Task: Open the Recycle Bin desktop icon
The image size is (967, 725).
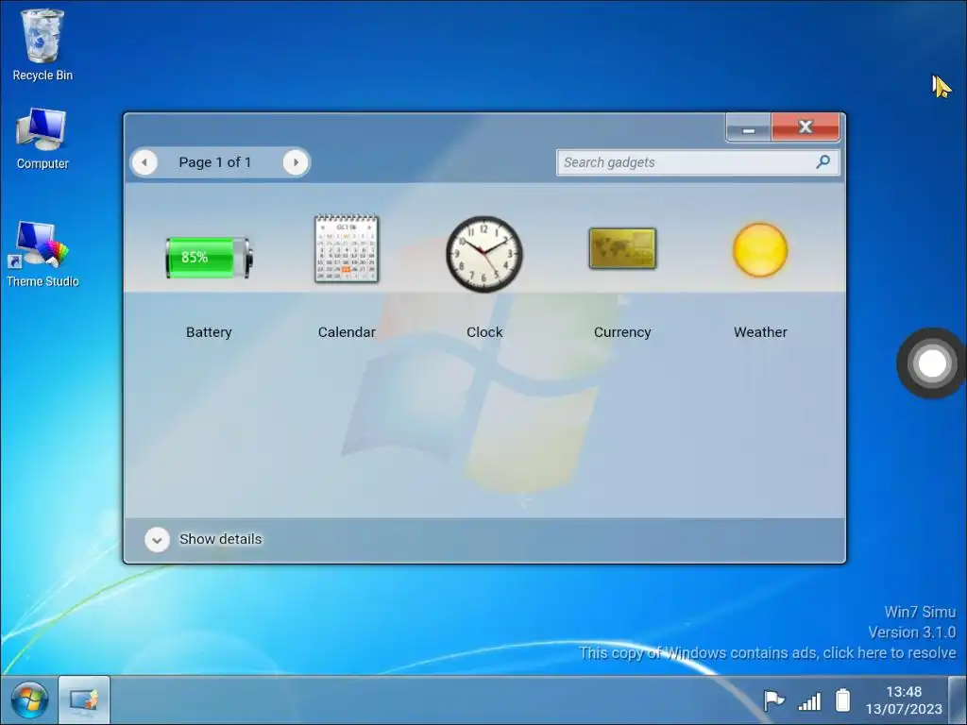Action: 42,44
